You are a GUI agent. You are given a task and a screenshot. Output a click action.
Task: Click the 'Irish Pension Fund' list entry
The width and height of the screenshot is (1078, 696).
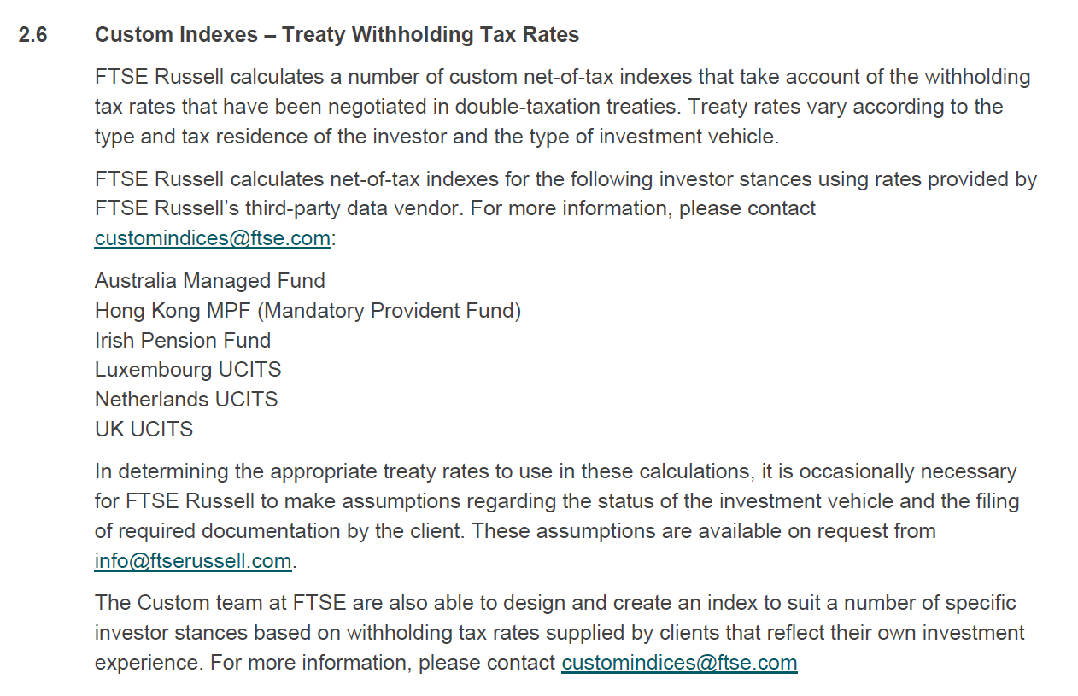[x=183, y=340]
